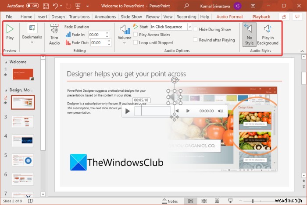Image resolution: width=307 pixels, height=205 pixels.
Task: Click spelling check icon in status bar
Action: 30,201
